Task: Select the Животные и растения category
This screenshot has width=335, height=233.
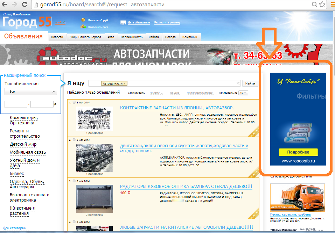Action: point(23,211)
